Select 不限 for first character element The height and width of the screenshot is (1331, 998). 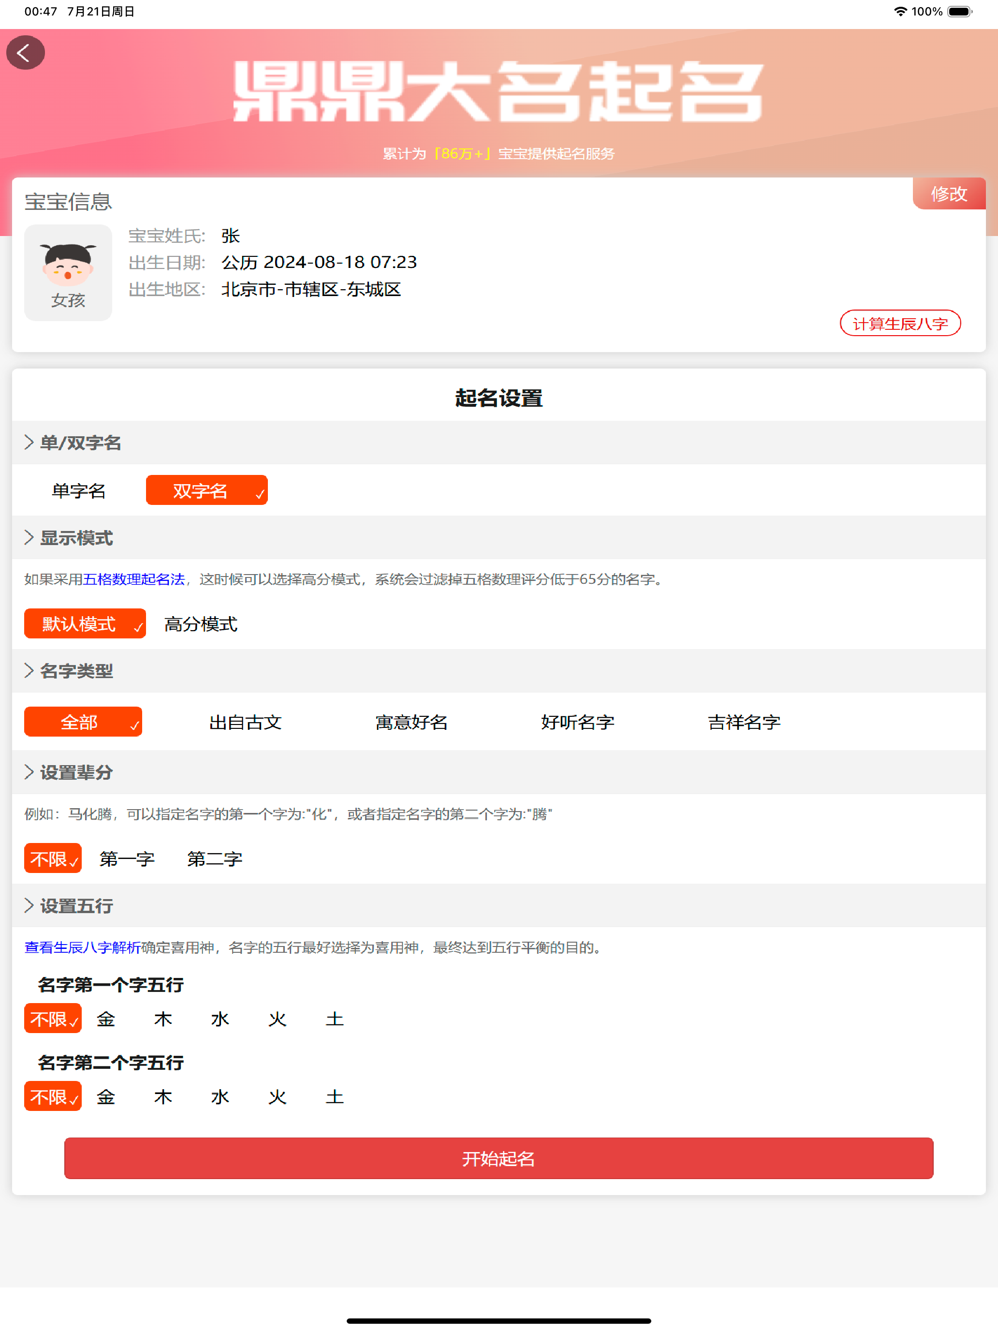[53, 1018]
